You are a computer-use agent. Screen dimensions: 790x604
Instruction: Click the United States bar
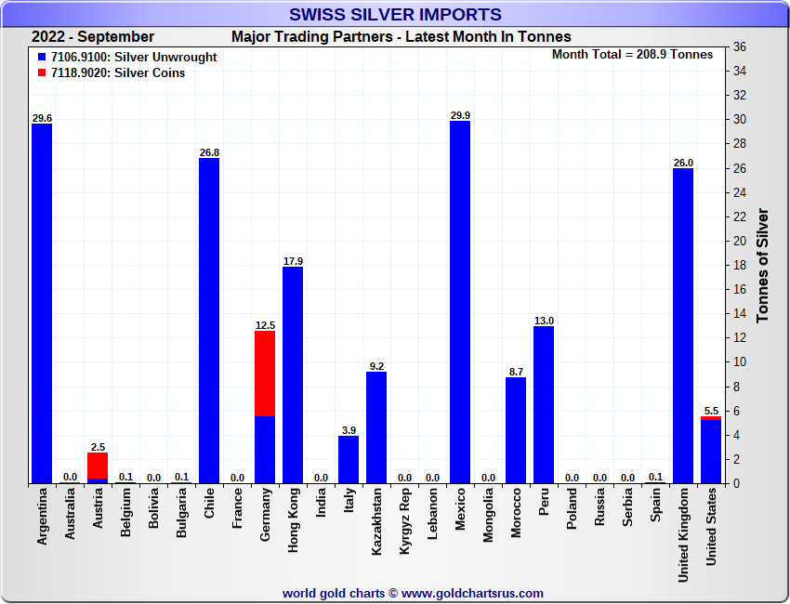[x=711, y=450]
